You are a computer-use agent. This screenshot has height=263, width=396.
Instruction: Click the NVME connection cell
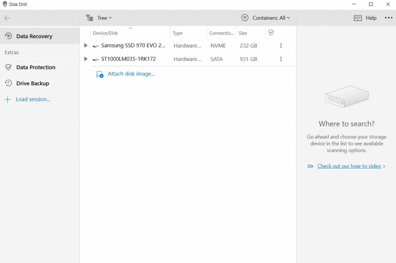[x=218, y=46]
